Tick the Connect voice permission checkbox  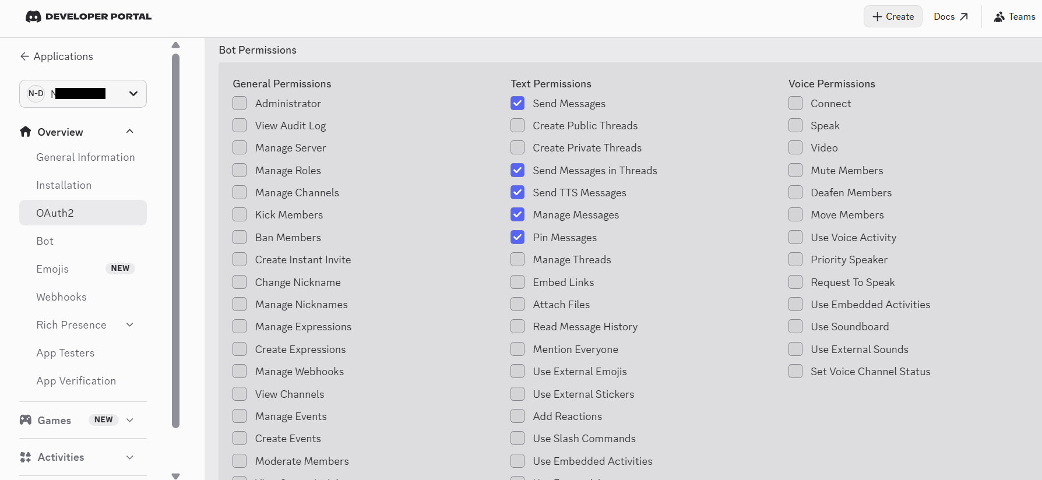pyautogui.click(x=795, y=104)
